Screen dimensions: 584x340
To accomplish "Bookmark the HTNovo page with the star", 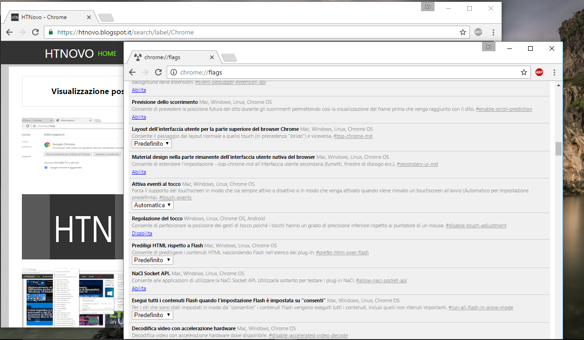I will 463,32.
